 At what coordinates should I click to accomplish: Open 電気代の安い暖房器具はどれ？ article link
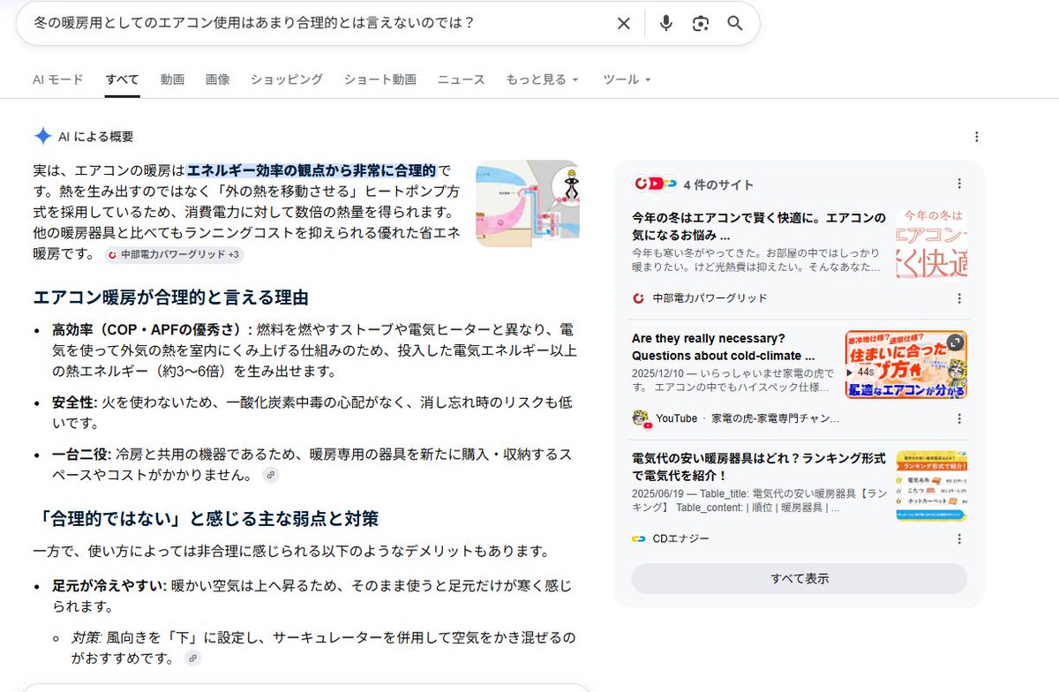(759, 467)
